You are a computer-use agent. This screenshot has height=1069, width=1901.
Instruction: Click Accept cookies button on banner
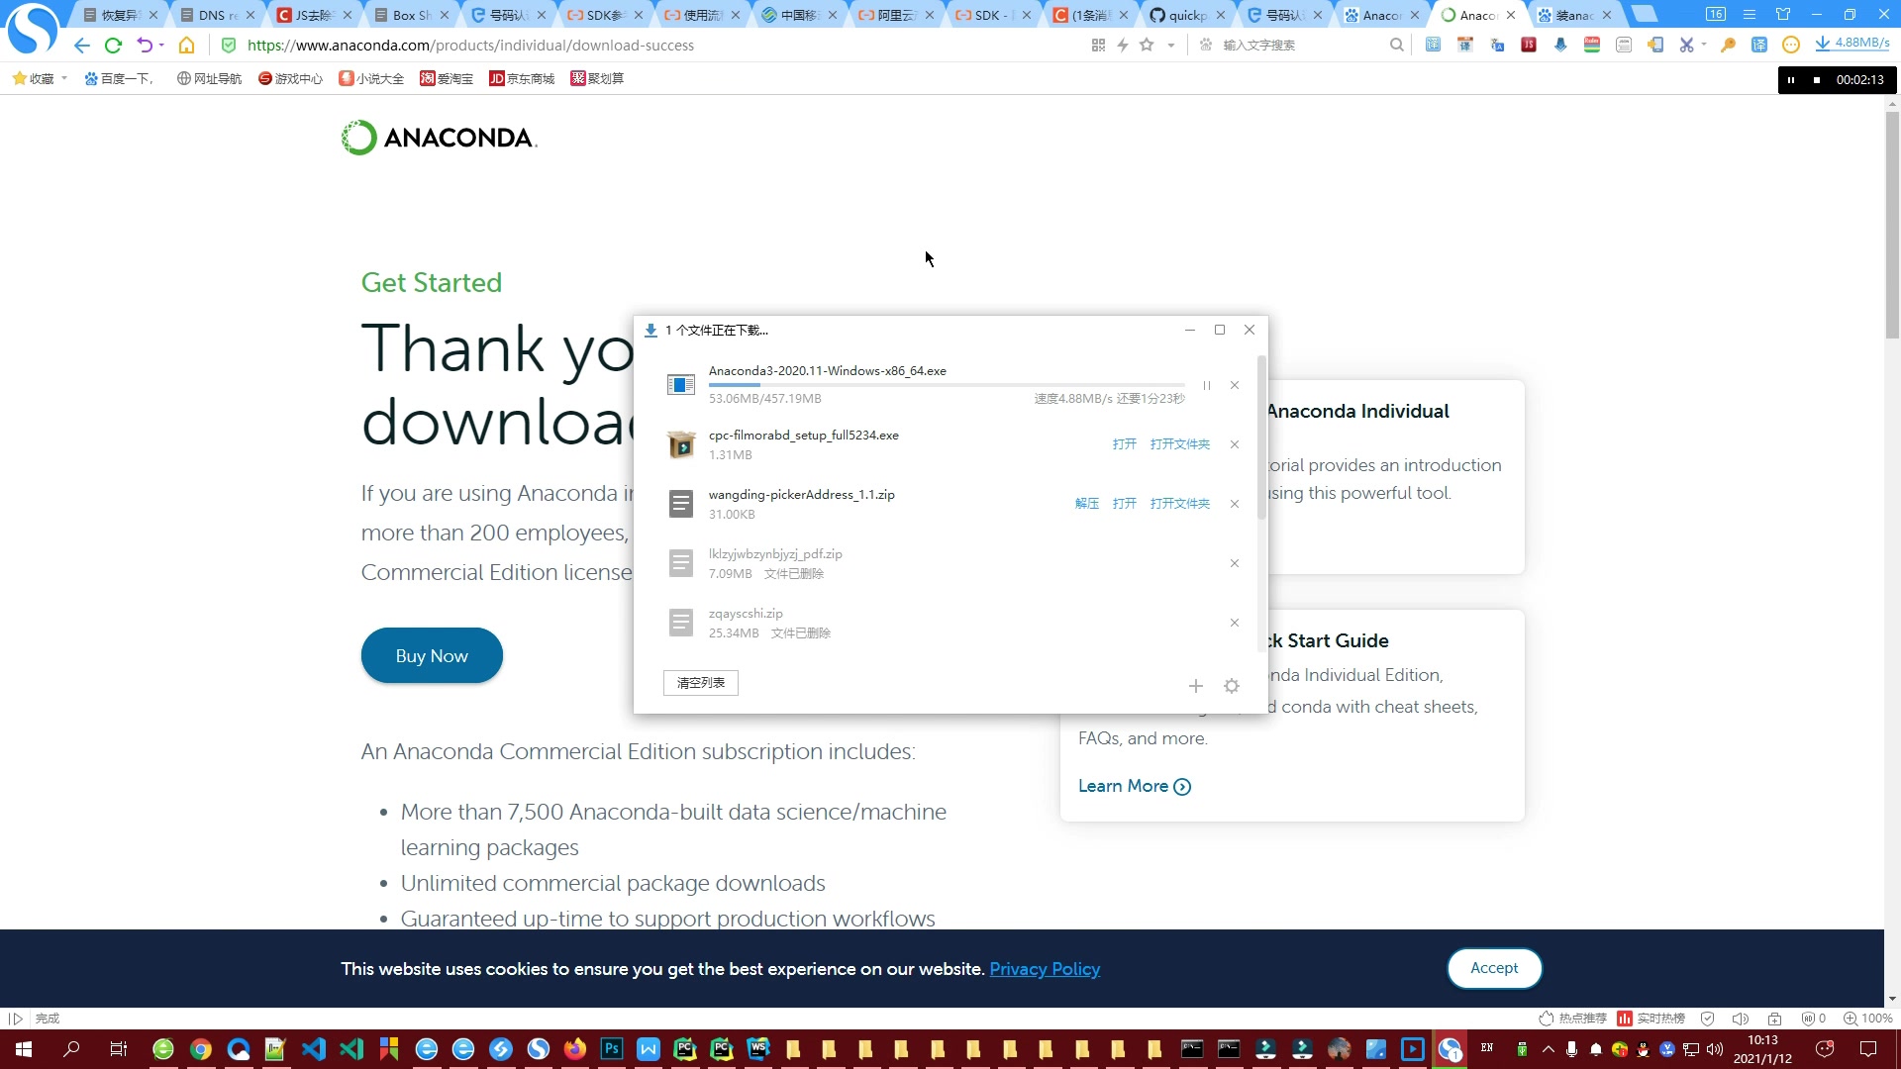1494,967
